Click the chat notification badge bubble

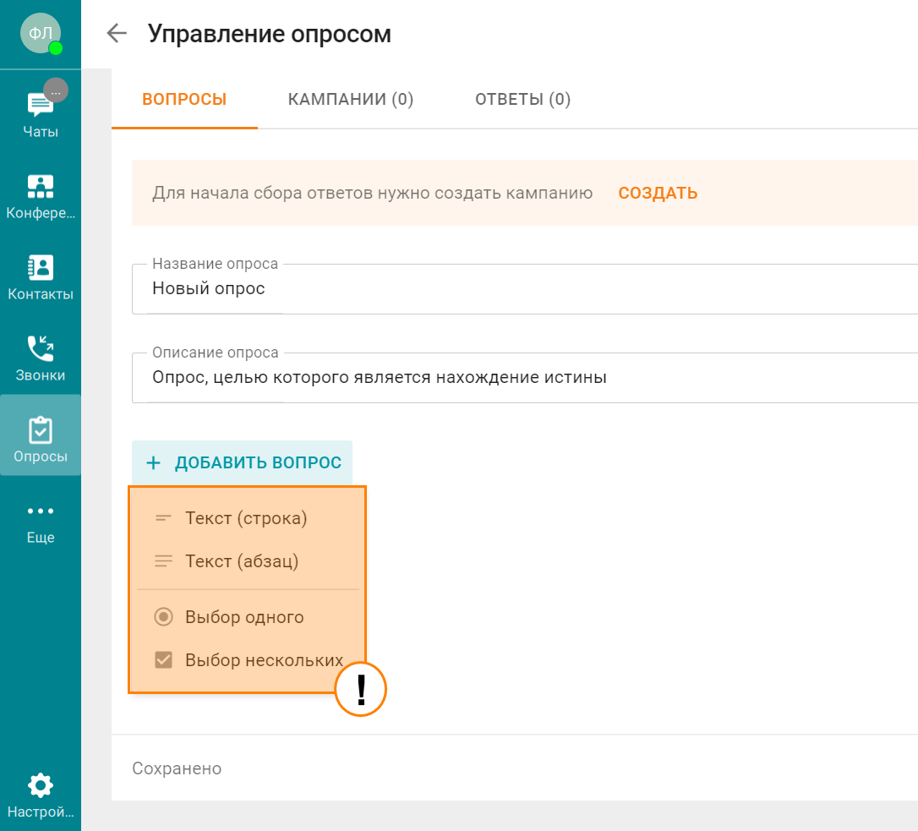[x=56, y=90]
